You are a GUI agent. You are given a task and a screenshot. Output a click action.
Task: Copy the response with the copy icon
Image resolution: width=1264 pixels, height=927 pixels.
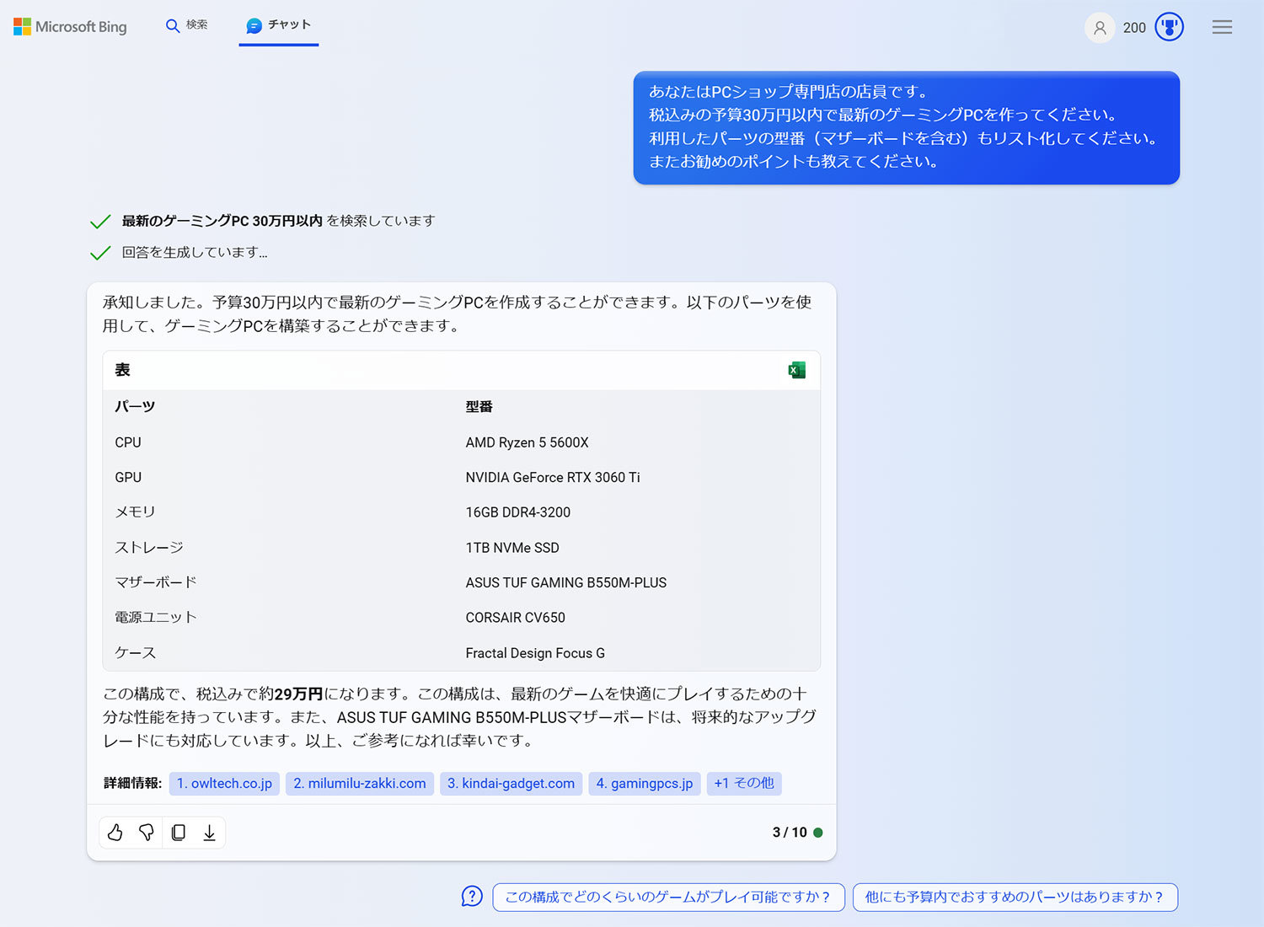tap(178, 833)
